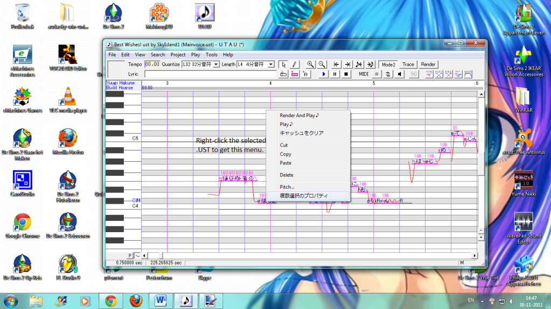Select the pencil draw tool

pyautogui.click(x=294, y=64)
